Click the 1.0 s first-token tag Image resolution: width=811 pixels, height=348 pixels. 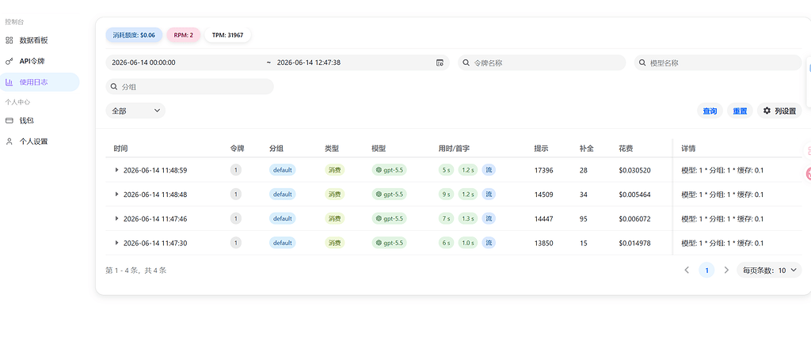pyautogui.click(x=467, y=243)
